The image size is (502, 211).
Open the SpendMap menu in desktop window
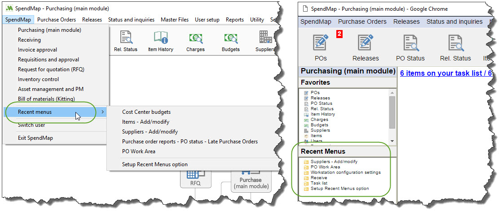click(x=18, y=20)
